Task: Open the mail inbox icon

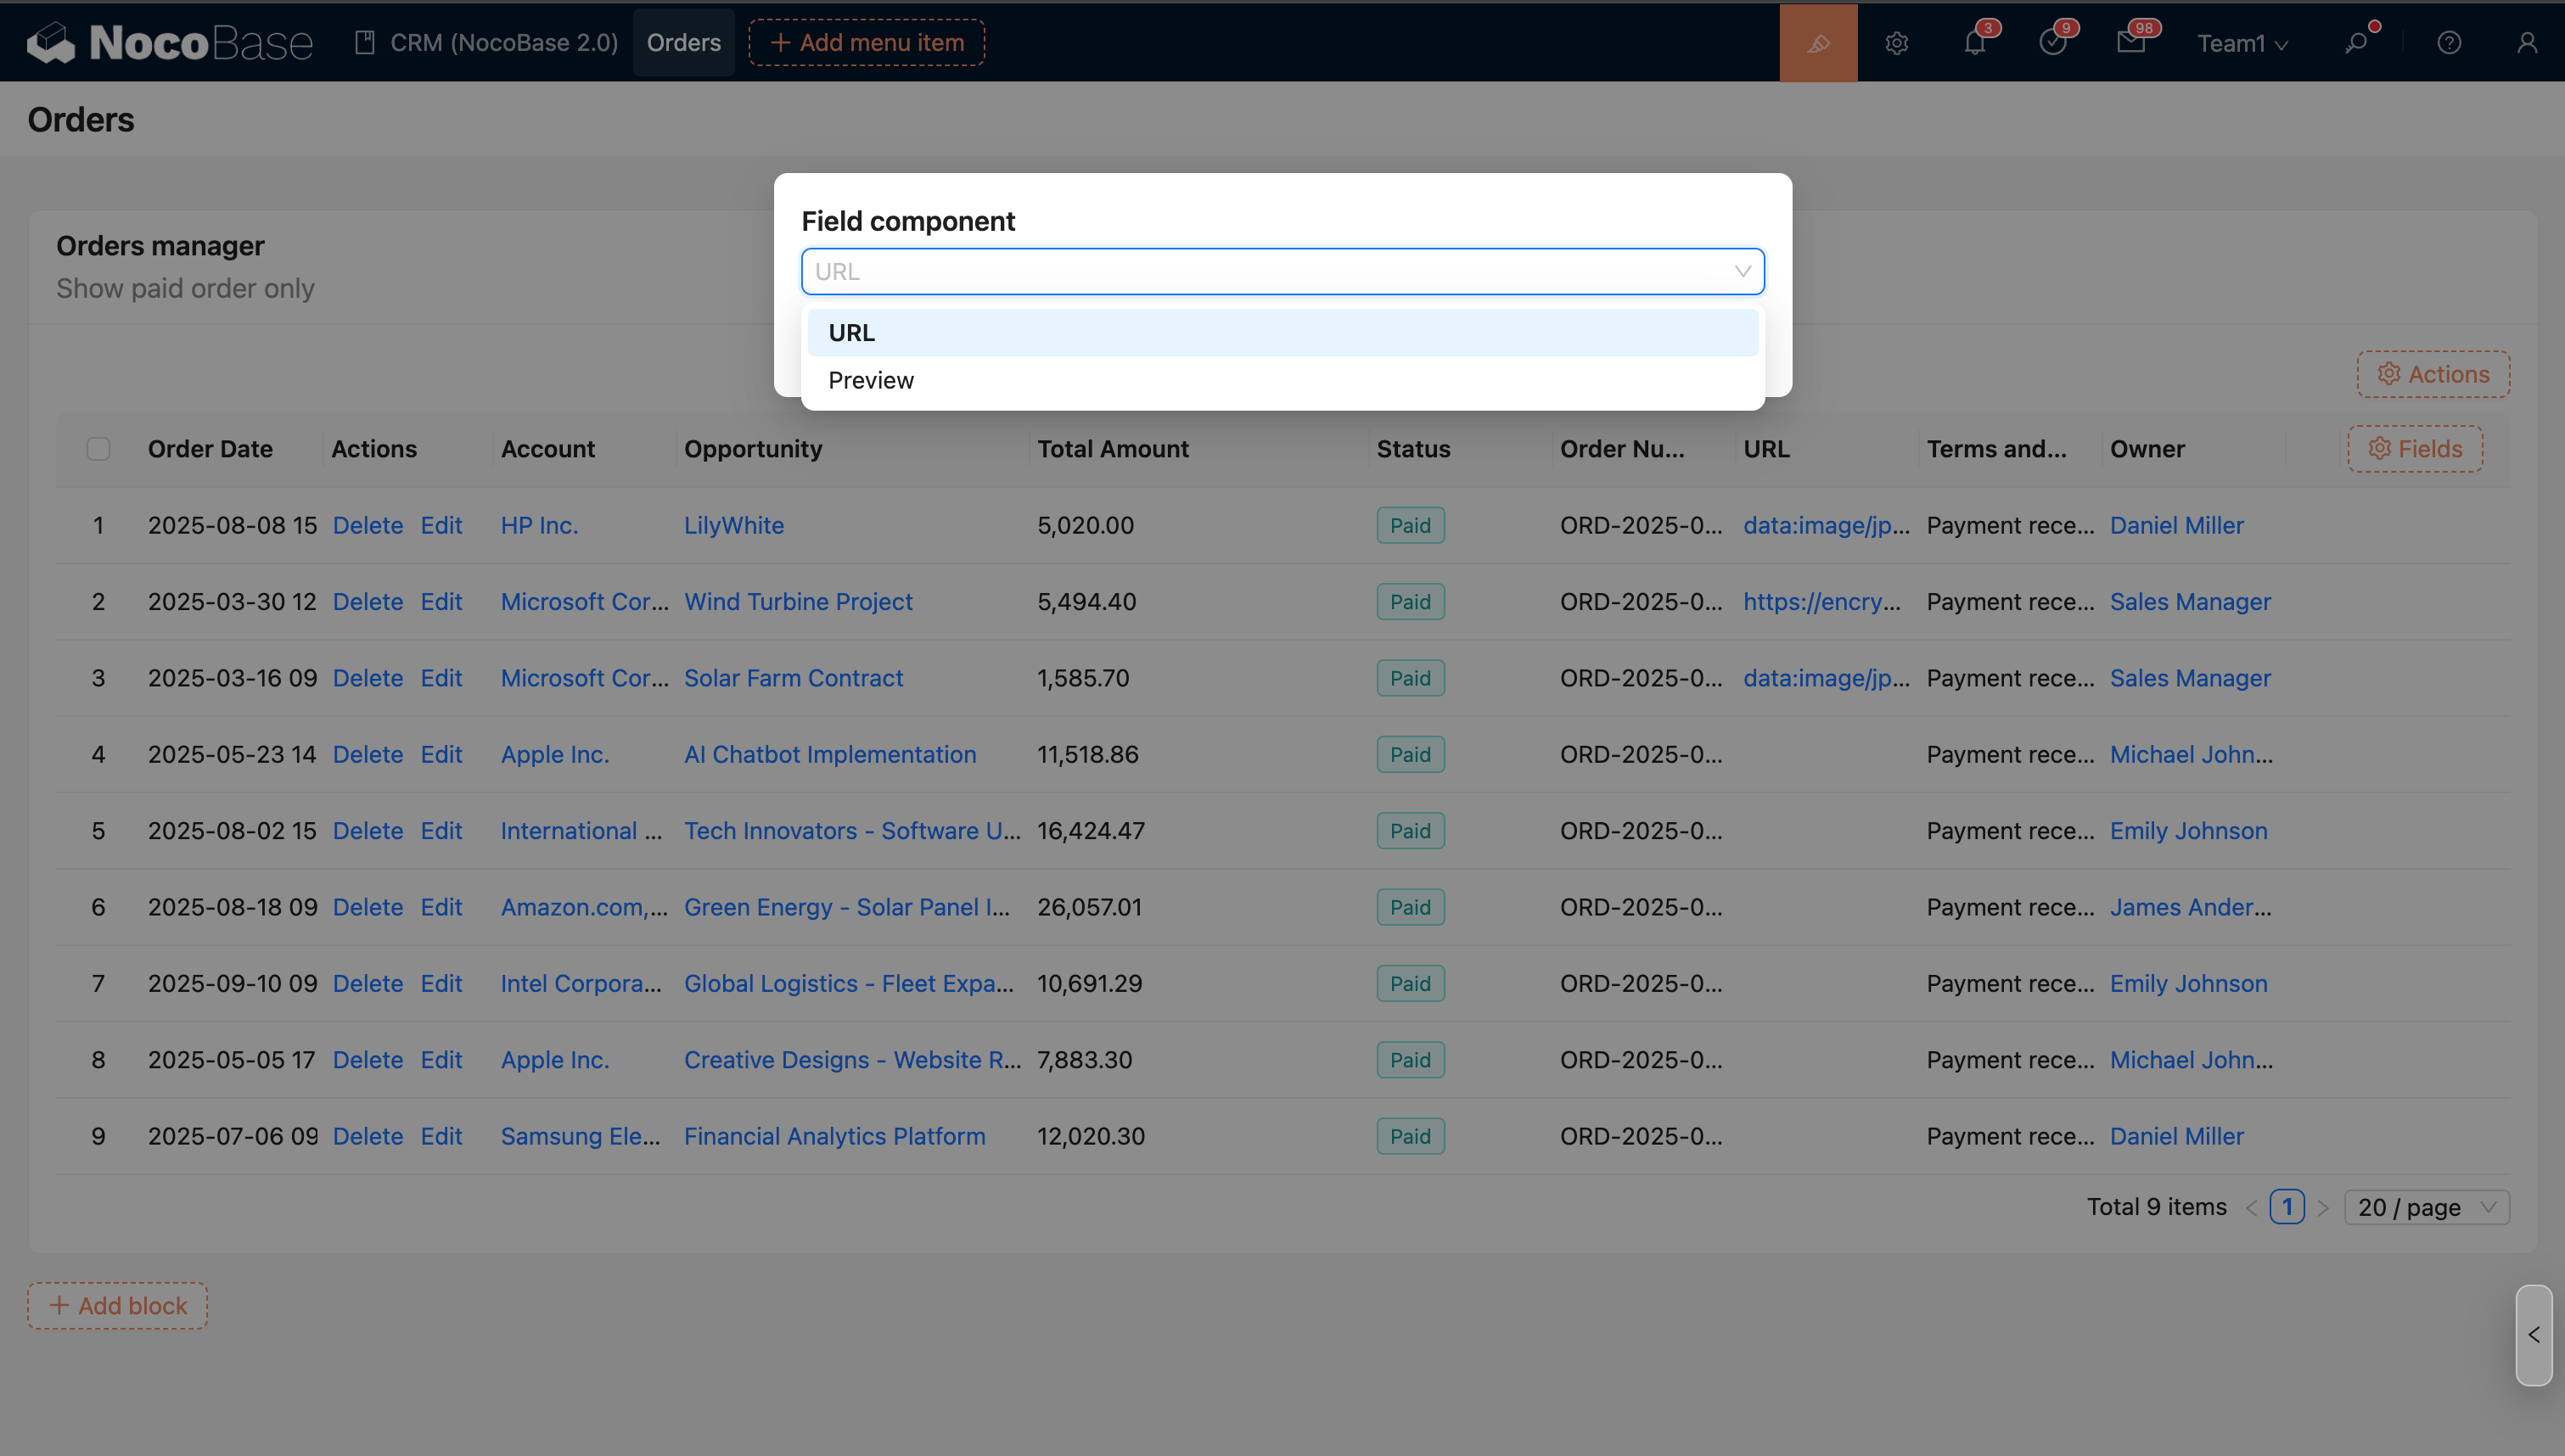Action: (2131, 43)
